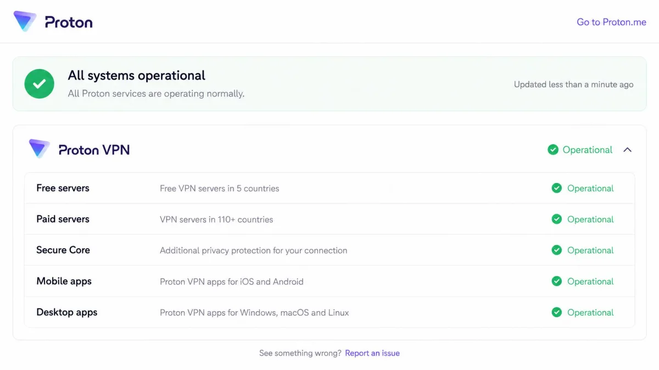Click Operational status text in Free servers row
The image size is (659, 370).
click(590, 189)
